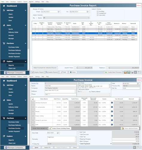Click the Find button in report toolbar
Screen dimensions: 142x150
(63, 72)
